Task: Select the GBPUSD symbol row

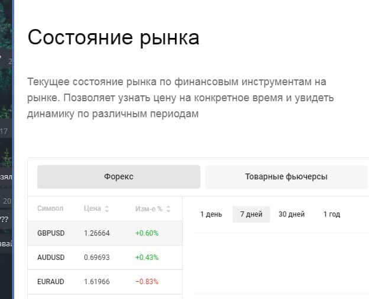Action: 51,233
